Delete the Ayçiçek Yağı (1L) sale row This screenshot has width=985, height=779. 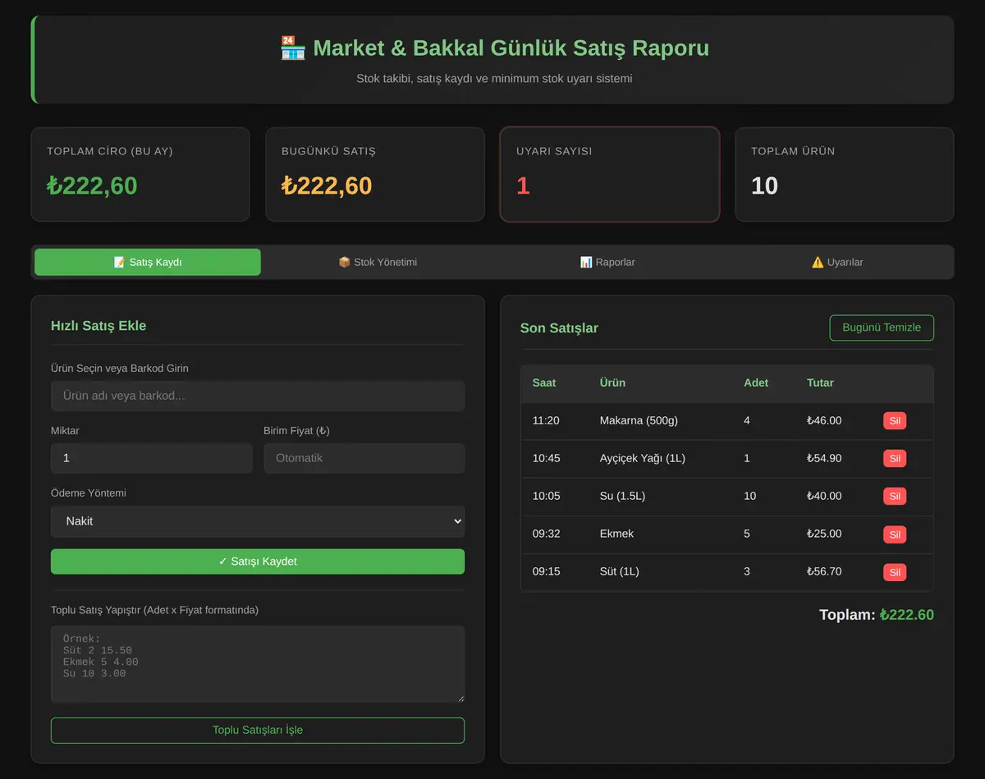(895, 459)
